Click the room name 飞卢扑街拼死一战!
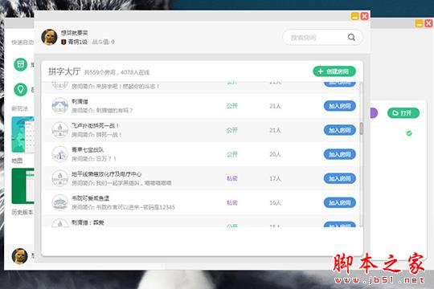 (95, 125)
